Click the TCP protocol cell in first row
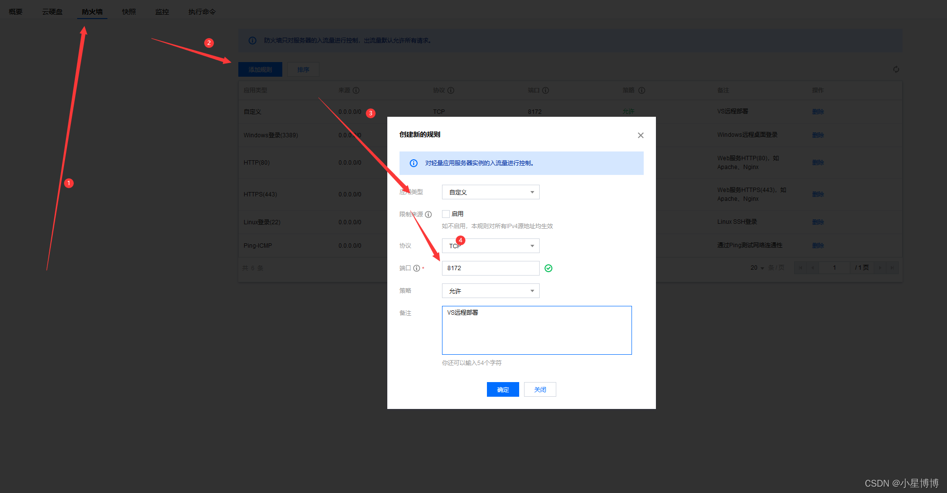Image resolution: width=947 pixels, height=493 pixels. [x=439, y=112]
